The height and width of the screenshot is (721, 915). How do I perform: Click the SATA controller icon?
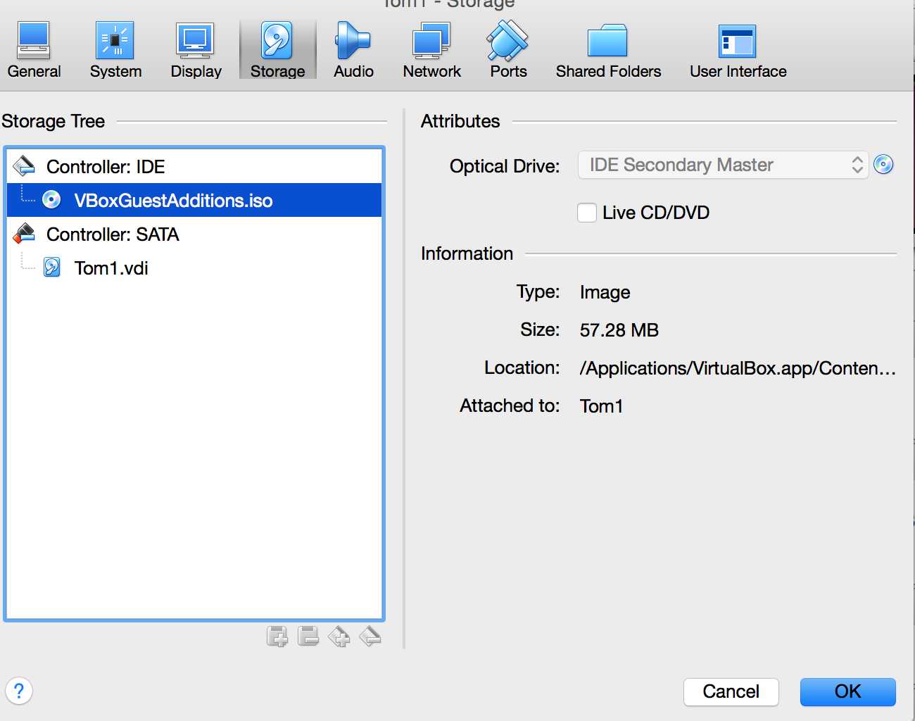(24, 233)
